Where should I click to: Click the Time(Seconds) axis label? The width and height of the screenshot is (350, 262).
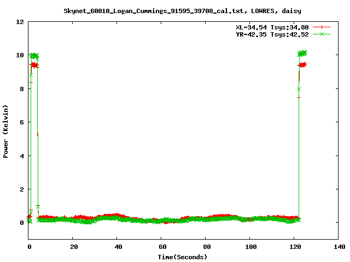pyautogui.click(x=182, y=257)
